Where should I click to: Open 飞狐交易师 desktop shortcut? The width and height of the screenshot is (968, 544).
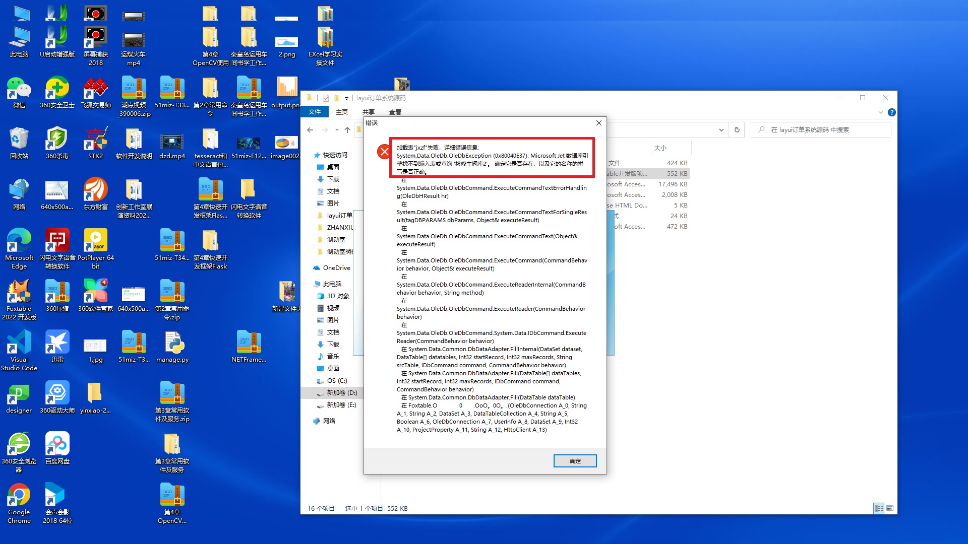click(95, 93)
